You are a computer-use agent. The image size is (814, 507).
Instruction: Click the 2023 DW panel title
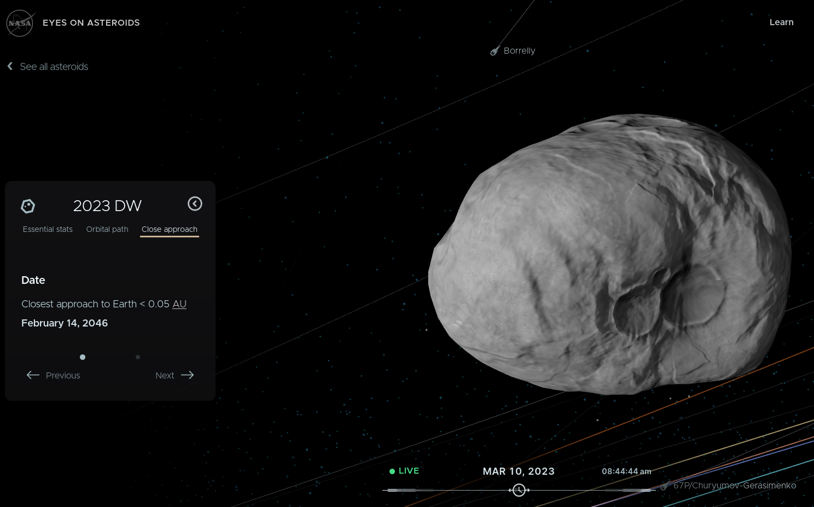107,206
